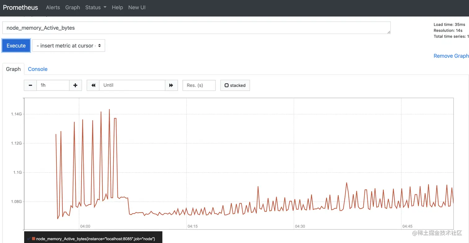
Task: Click the 1h time range field
Action: click(53, 85)
